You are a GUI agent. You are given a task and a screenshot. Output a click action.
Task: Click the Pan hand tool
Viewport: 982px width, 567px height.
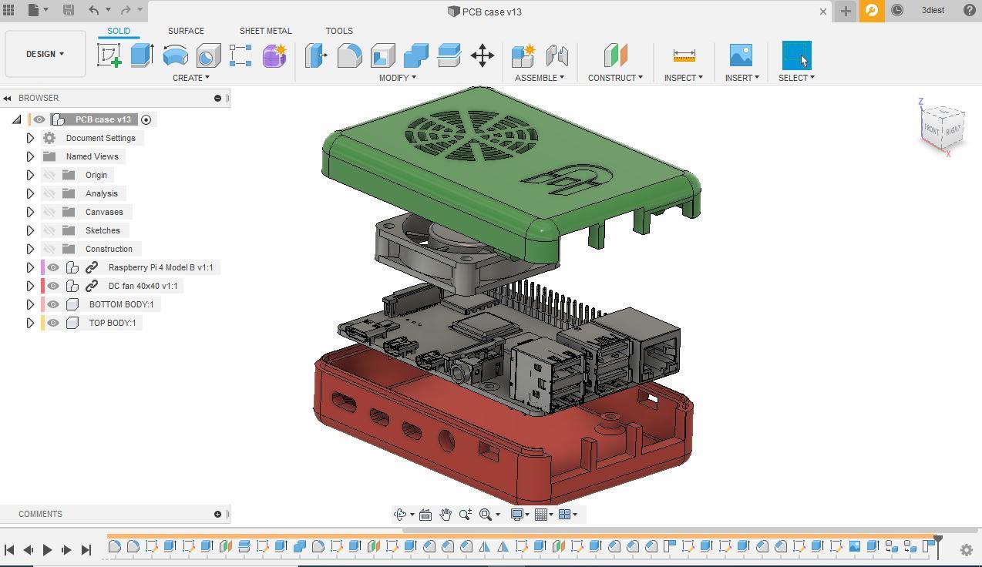tap(446, 515)
